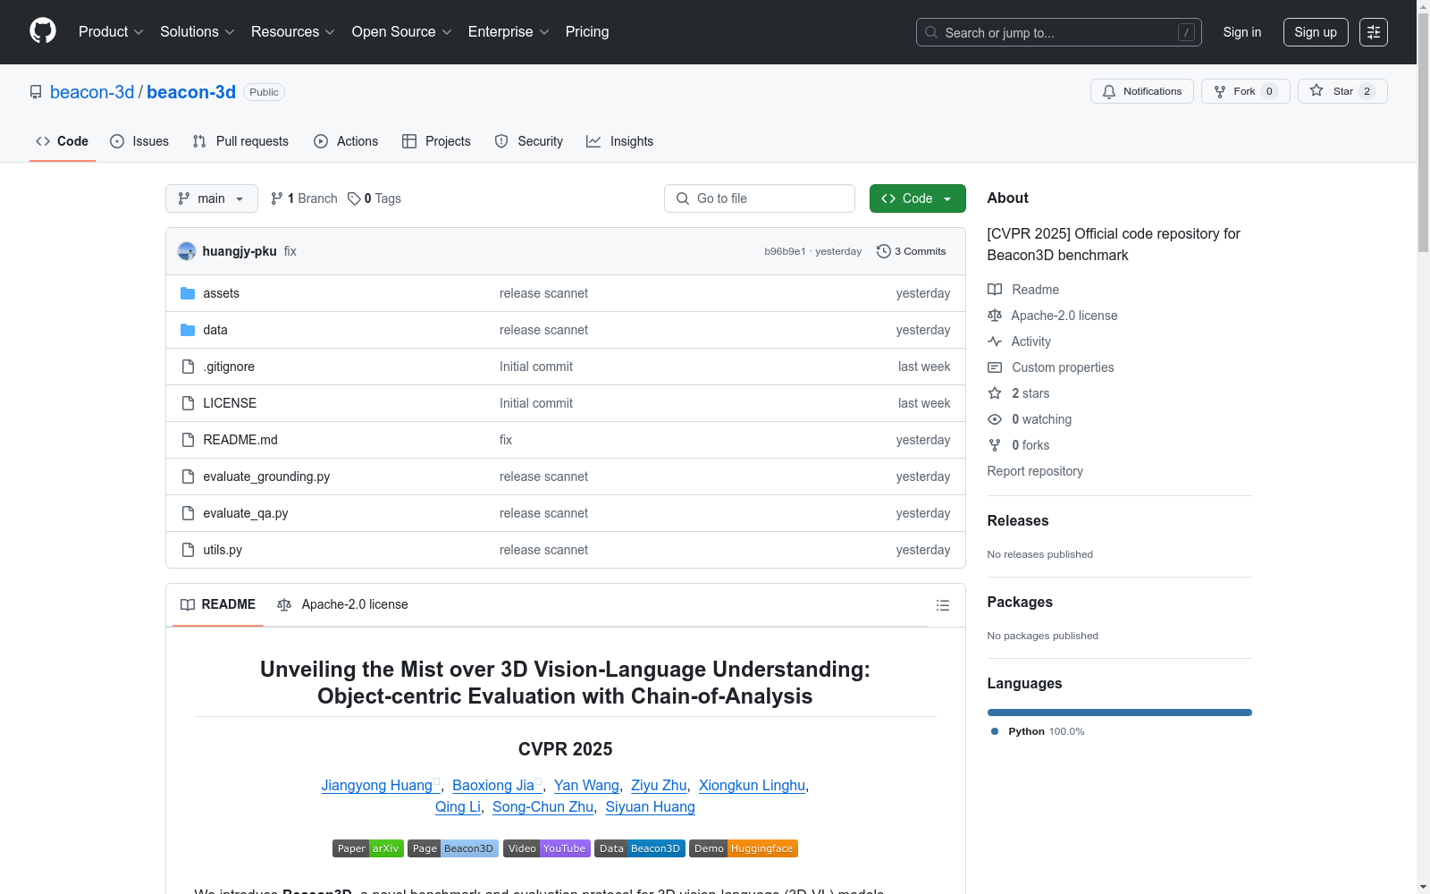This screenshot has height=894, width=1430.
Task: Click the repository icon beside beacon-3d
Action: click(36, 92)
